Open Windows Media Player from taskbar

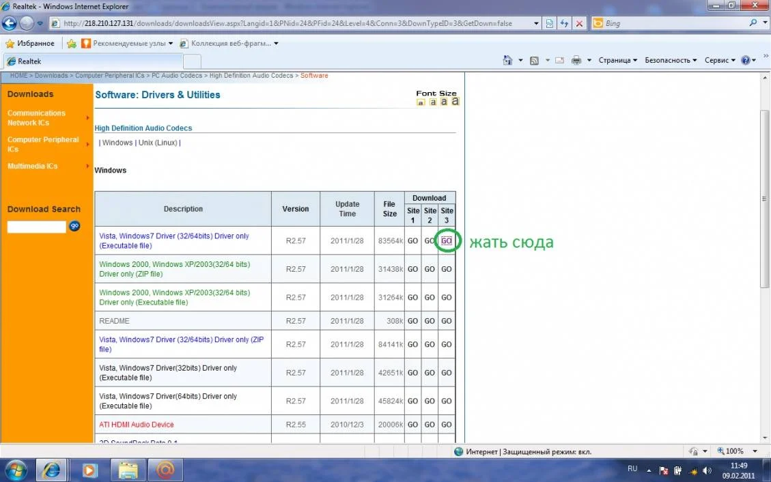pos(89,470)
